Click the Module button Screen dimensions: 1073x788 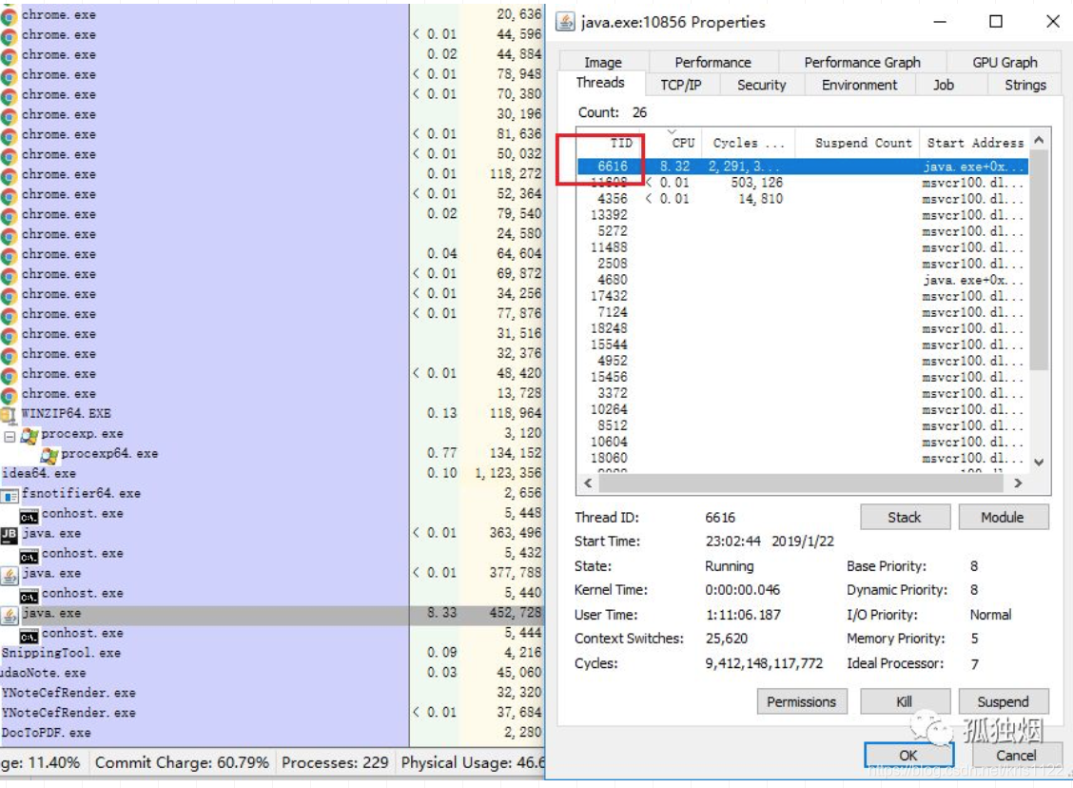click(x=1002, y=518)
